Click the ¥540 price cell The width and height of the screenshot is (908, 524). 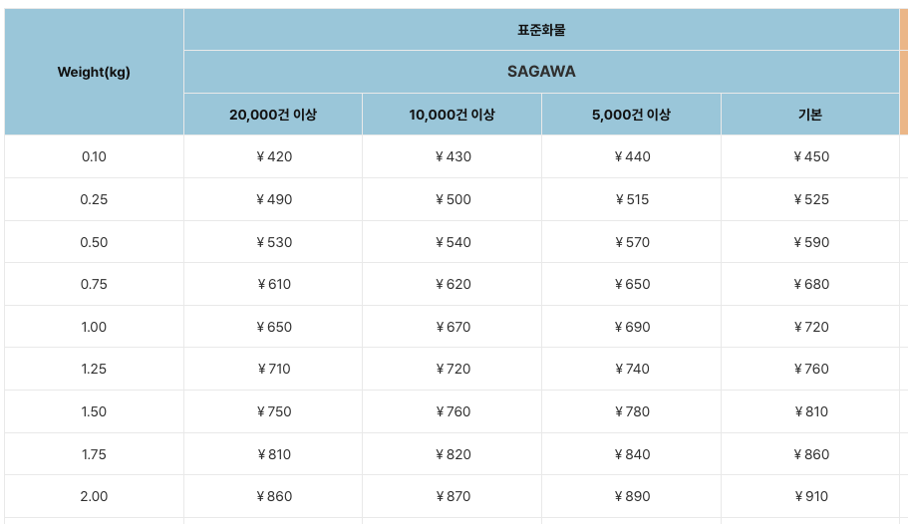pos(452,242)
